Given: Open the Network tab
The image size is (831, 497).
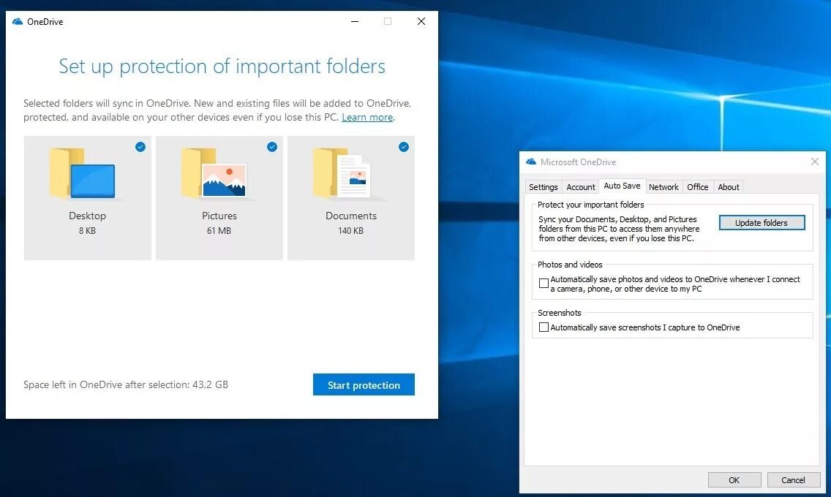Looking at the screenshot, I should pyautogui.click(x=663, y=187).
